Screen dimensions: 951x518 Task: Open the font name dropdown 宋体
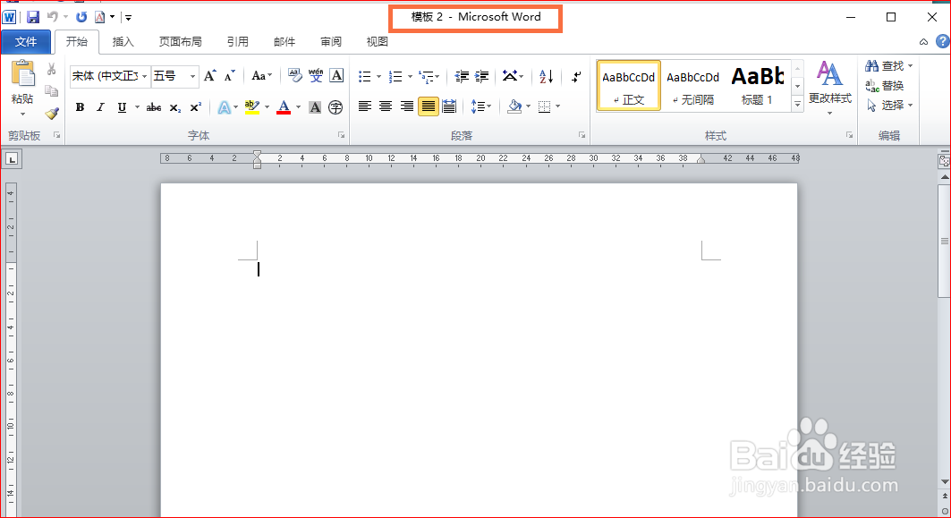(144, 76)
